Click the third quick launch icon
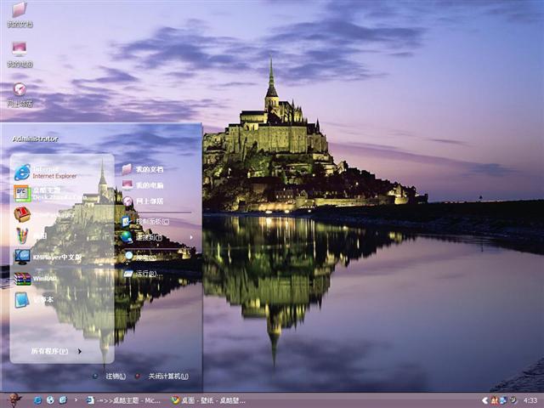This screenshot has height=408, width=544. (63, 400)
